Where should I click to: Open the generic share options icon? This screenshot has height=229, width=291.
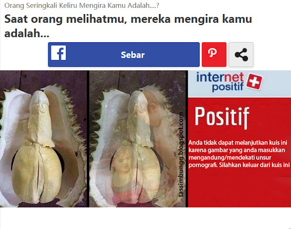241,55
